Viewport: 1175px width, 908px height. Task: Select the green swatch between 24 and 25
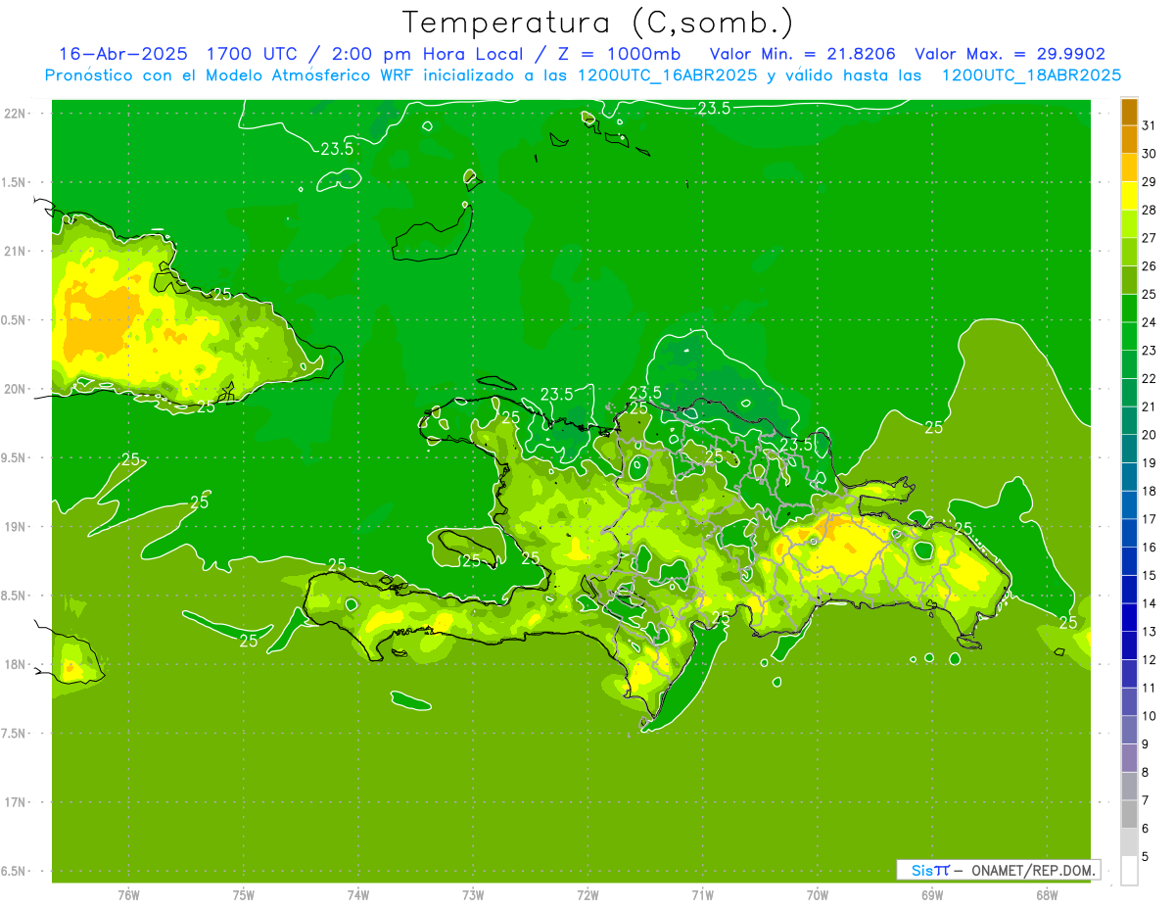1129,309
